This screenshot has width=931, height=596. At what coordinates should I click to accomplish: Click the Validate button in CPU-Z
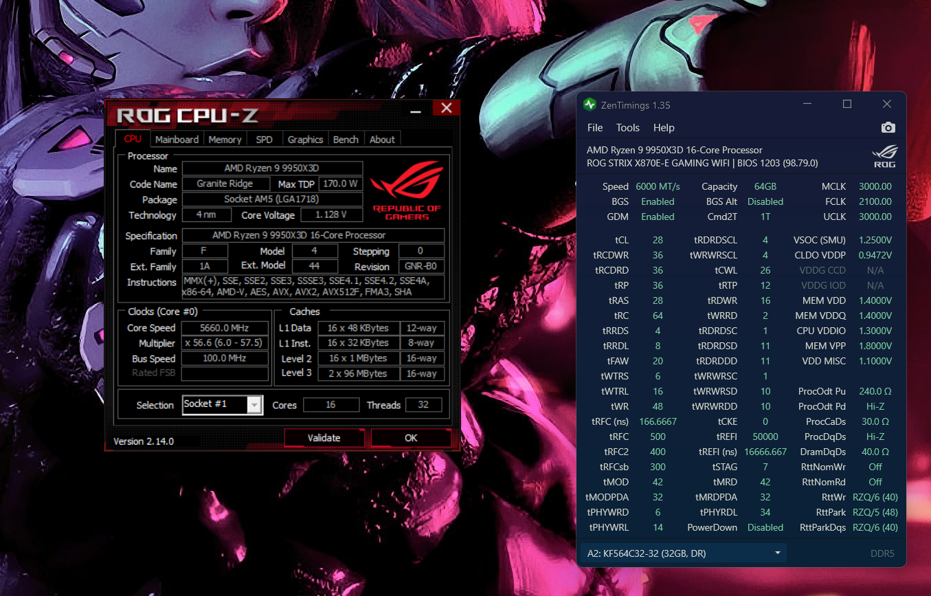324,438
